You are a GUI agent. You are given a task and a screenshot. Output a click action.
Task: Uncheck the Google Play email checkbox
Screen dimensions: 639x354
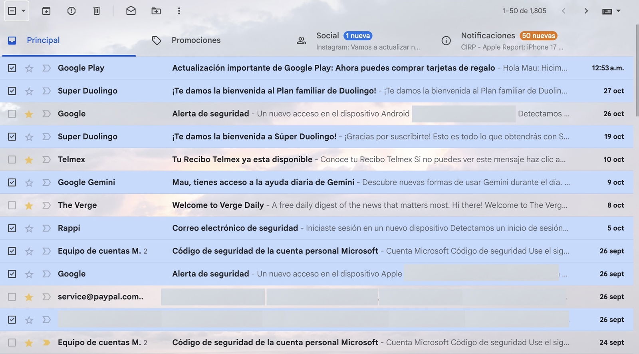(x=12, y=68)
